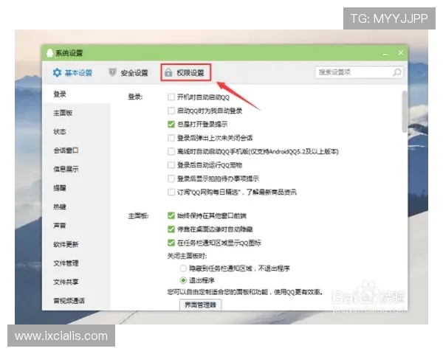Image resolution: width=443 pixels, height=354 pixels.
Task: Uncheck 停靠在桌面边缘时自动隐藏
Action: point(171,229)
